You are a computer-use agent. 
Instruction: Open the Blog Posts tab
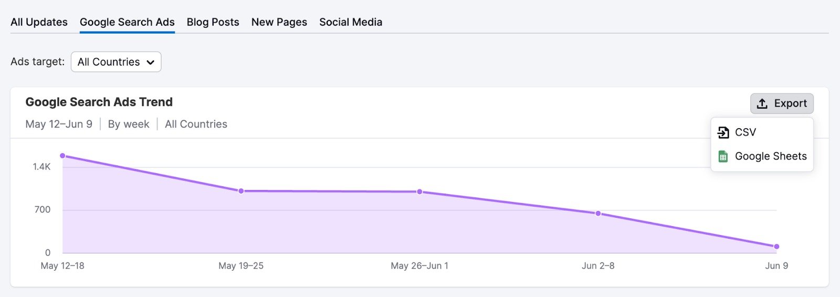(213, 22)
